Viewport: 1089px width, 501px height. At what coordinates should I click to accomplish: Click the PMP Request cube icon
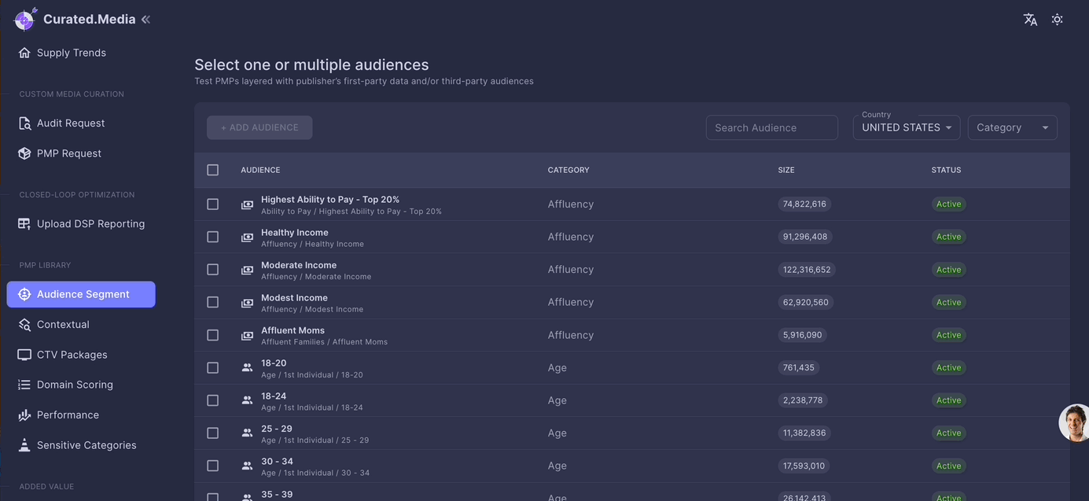[x=24, y=153]
